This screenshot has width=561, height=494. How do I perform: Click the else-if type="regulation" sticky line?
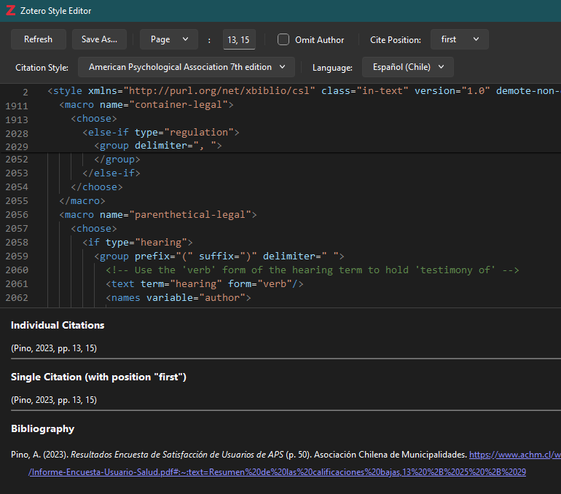[x=160, y=133]
